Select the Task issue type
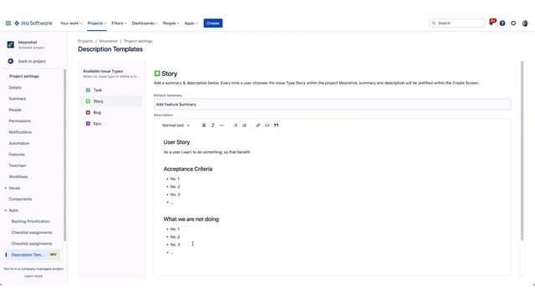 point(111,90)
